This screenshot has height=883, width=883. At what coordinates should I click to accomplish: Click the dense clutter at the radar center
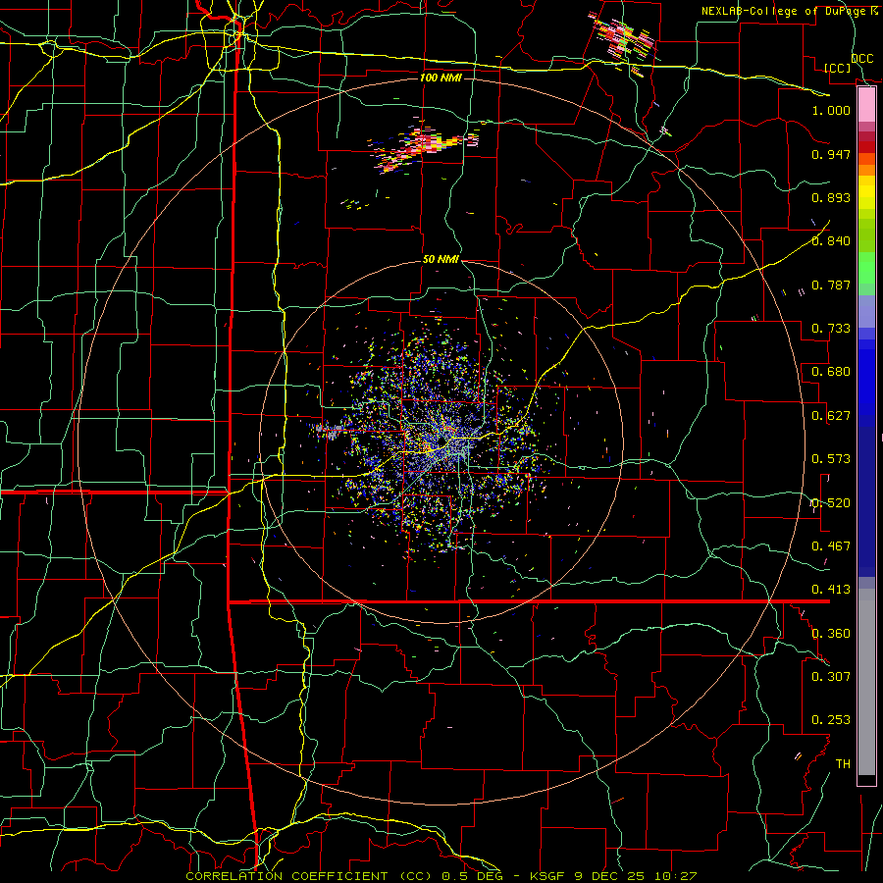point(441,443)
